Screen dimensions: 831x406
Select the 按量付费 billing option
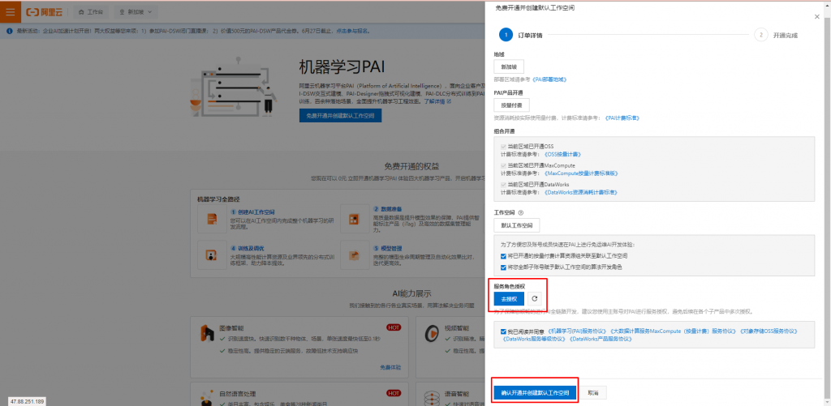point(511,105)
